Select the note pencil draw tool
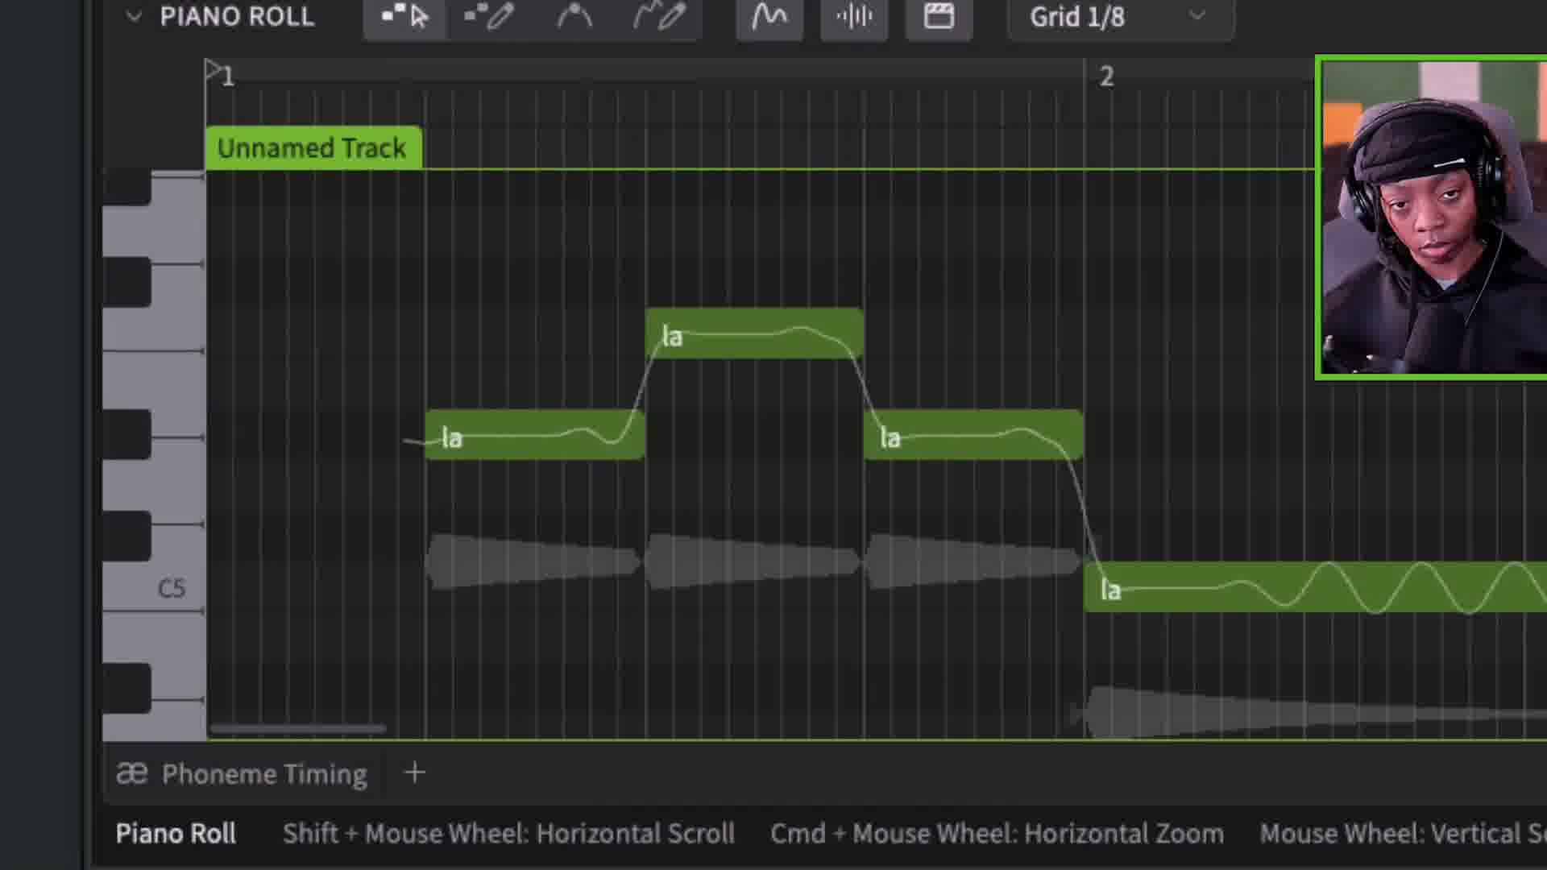1547x870 pixels. pos(489,16)
